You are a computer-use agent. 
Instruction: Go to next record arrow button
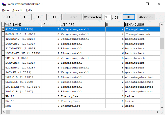point(39,17)
